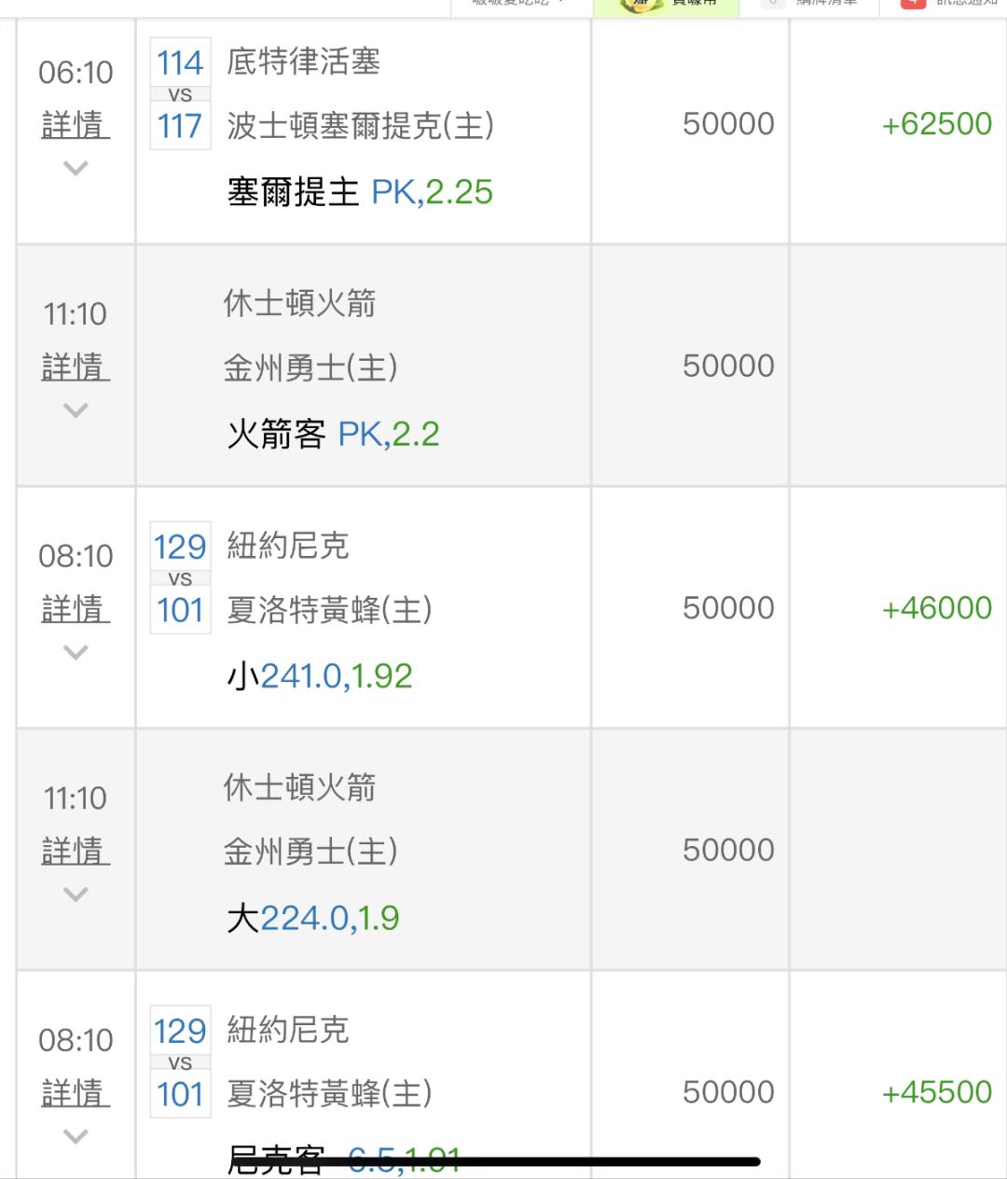Open the 購牌清單 tab at the top

809,5
